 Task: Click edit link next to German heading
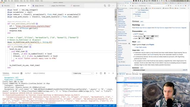point(142,21)
